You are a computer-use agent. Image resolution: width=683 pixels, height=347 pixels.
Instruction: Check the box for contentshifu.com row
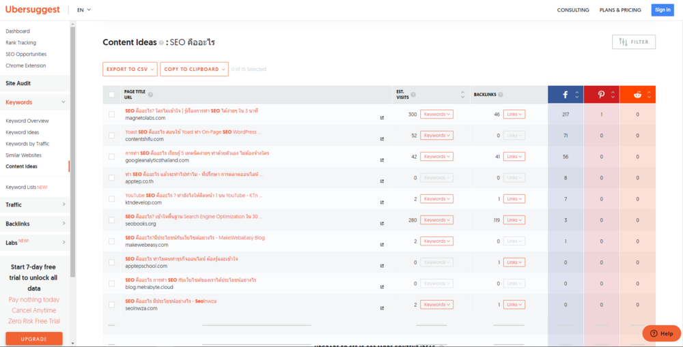(111, 135)
